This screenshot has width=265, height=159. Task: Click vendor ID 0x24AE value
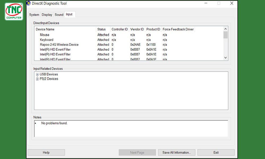(x=135, y=45)
